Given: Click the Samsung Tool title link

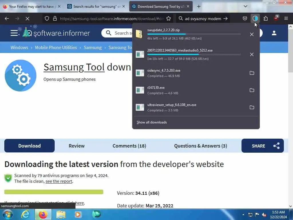Looking at the screenshot, I should [74, 67].
